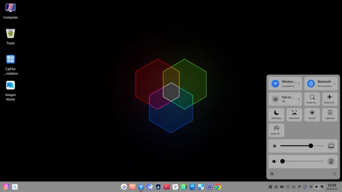Screen dimensions: 342x192
Task: Open the dark paper-plane app in the dock
Action: (158, 187)
